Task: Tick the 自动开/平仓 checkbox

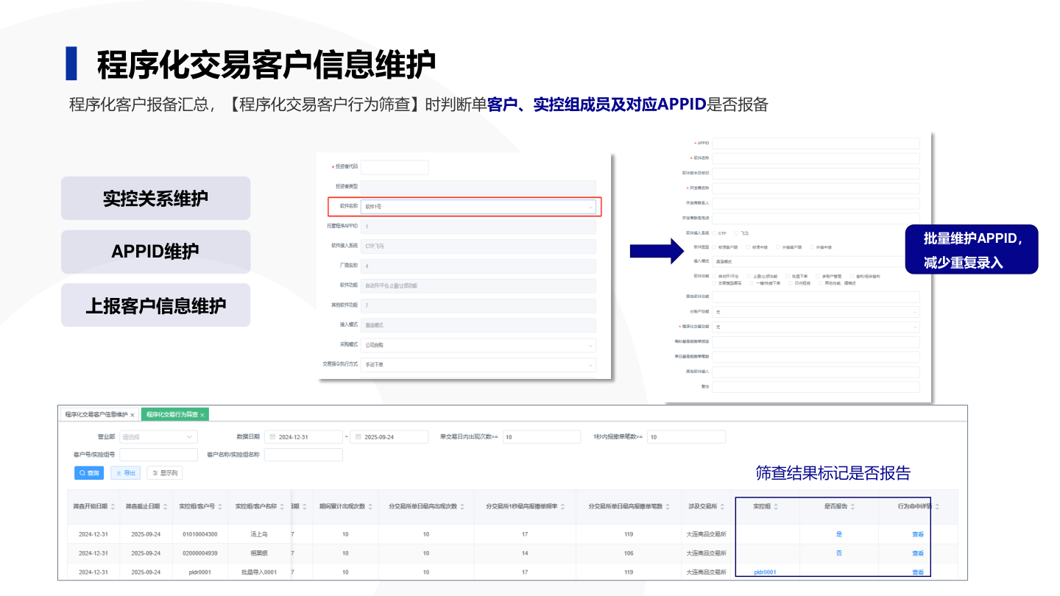Action: (x=714, y=277)
